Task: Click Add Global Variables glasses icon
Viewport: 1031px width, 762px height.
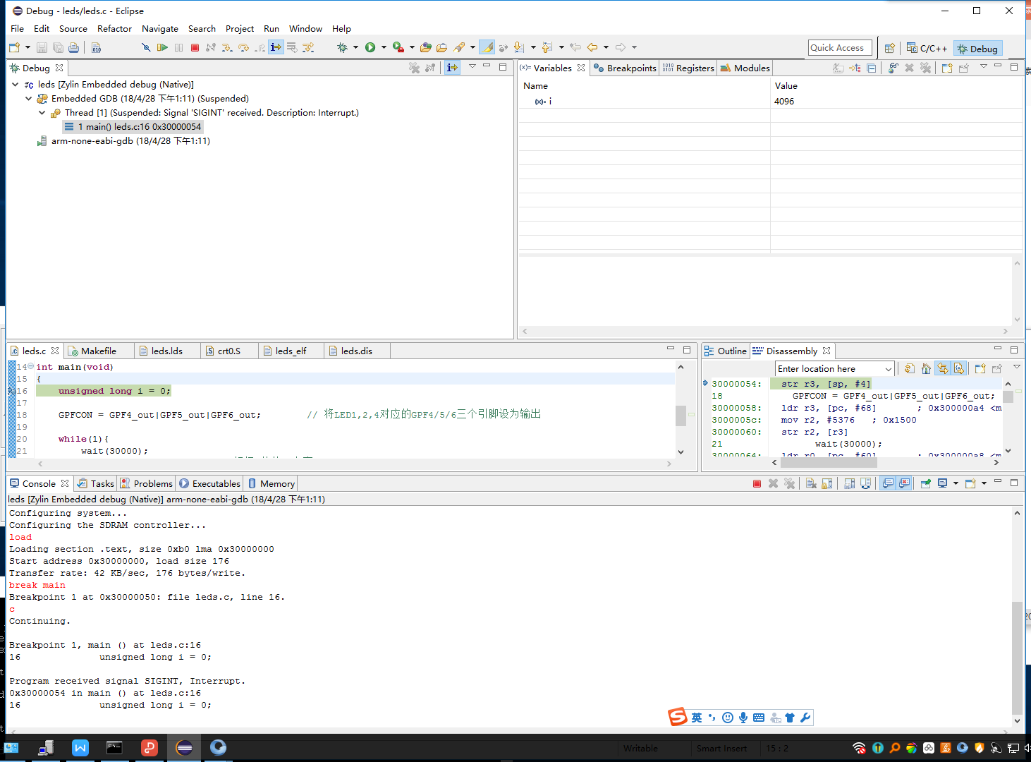Action: click(893, 68)
